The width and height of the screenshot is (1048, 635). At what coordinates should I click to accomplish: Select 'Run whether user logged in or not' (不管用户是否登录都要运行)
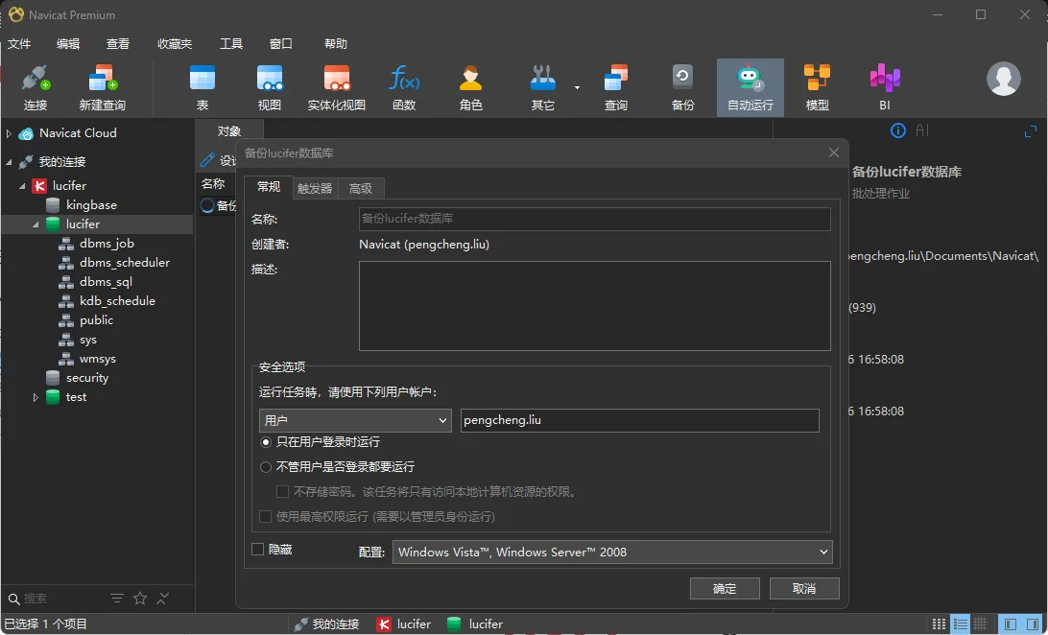point(265,467)
